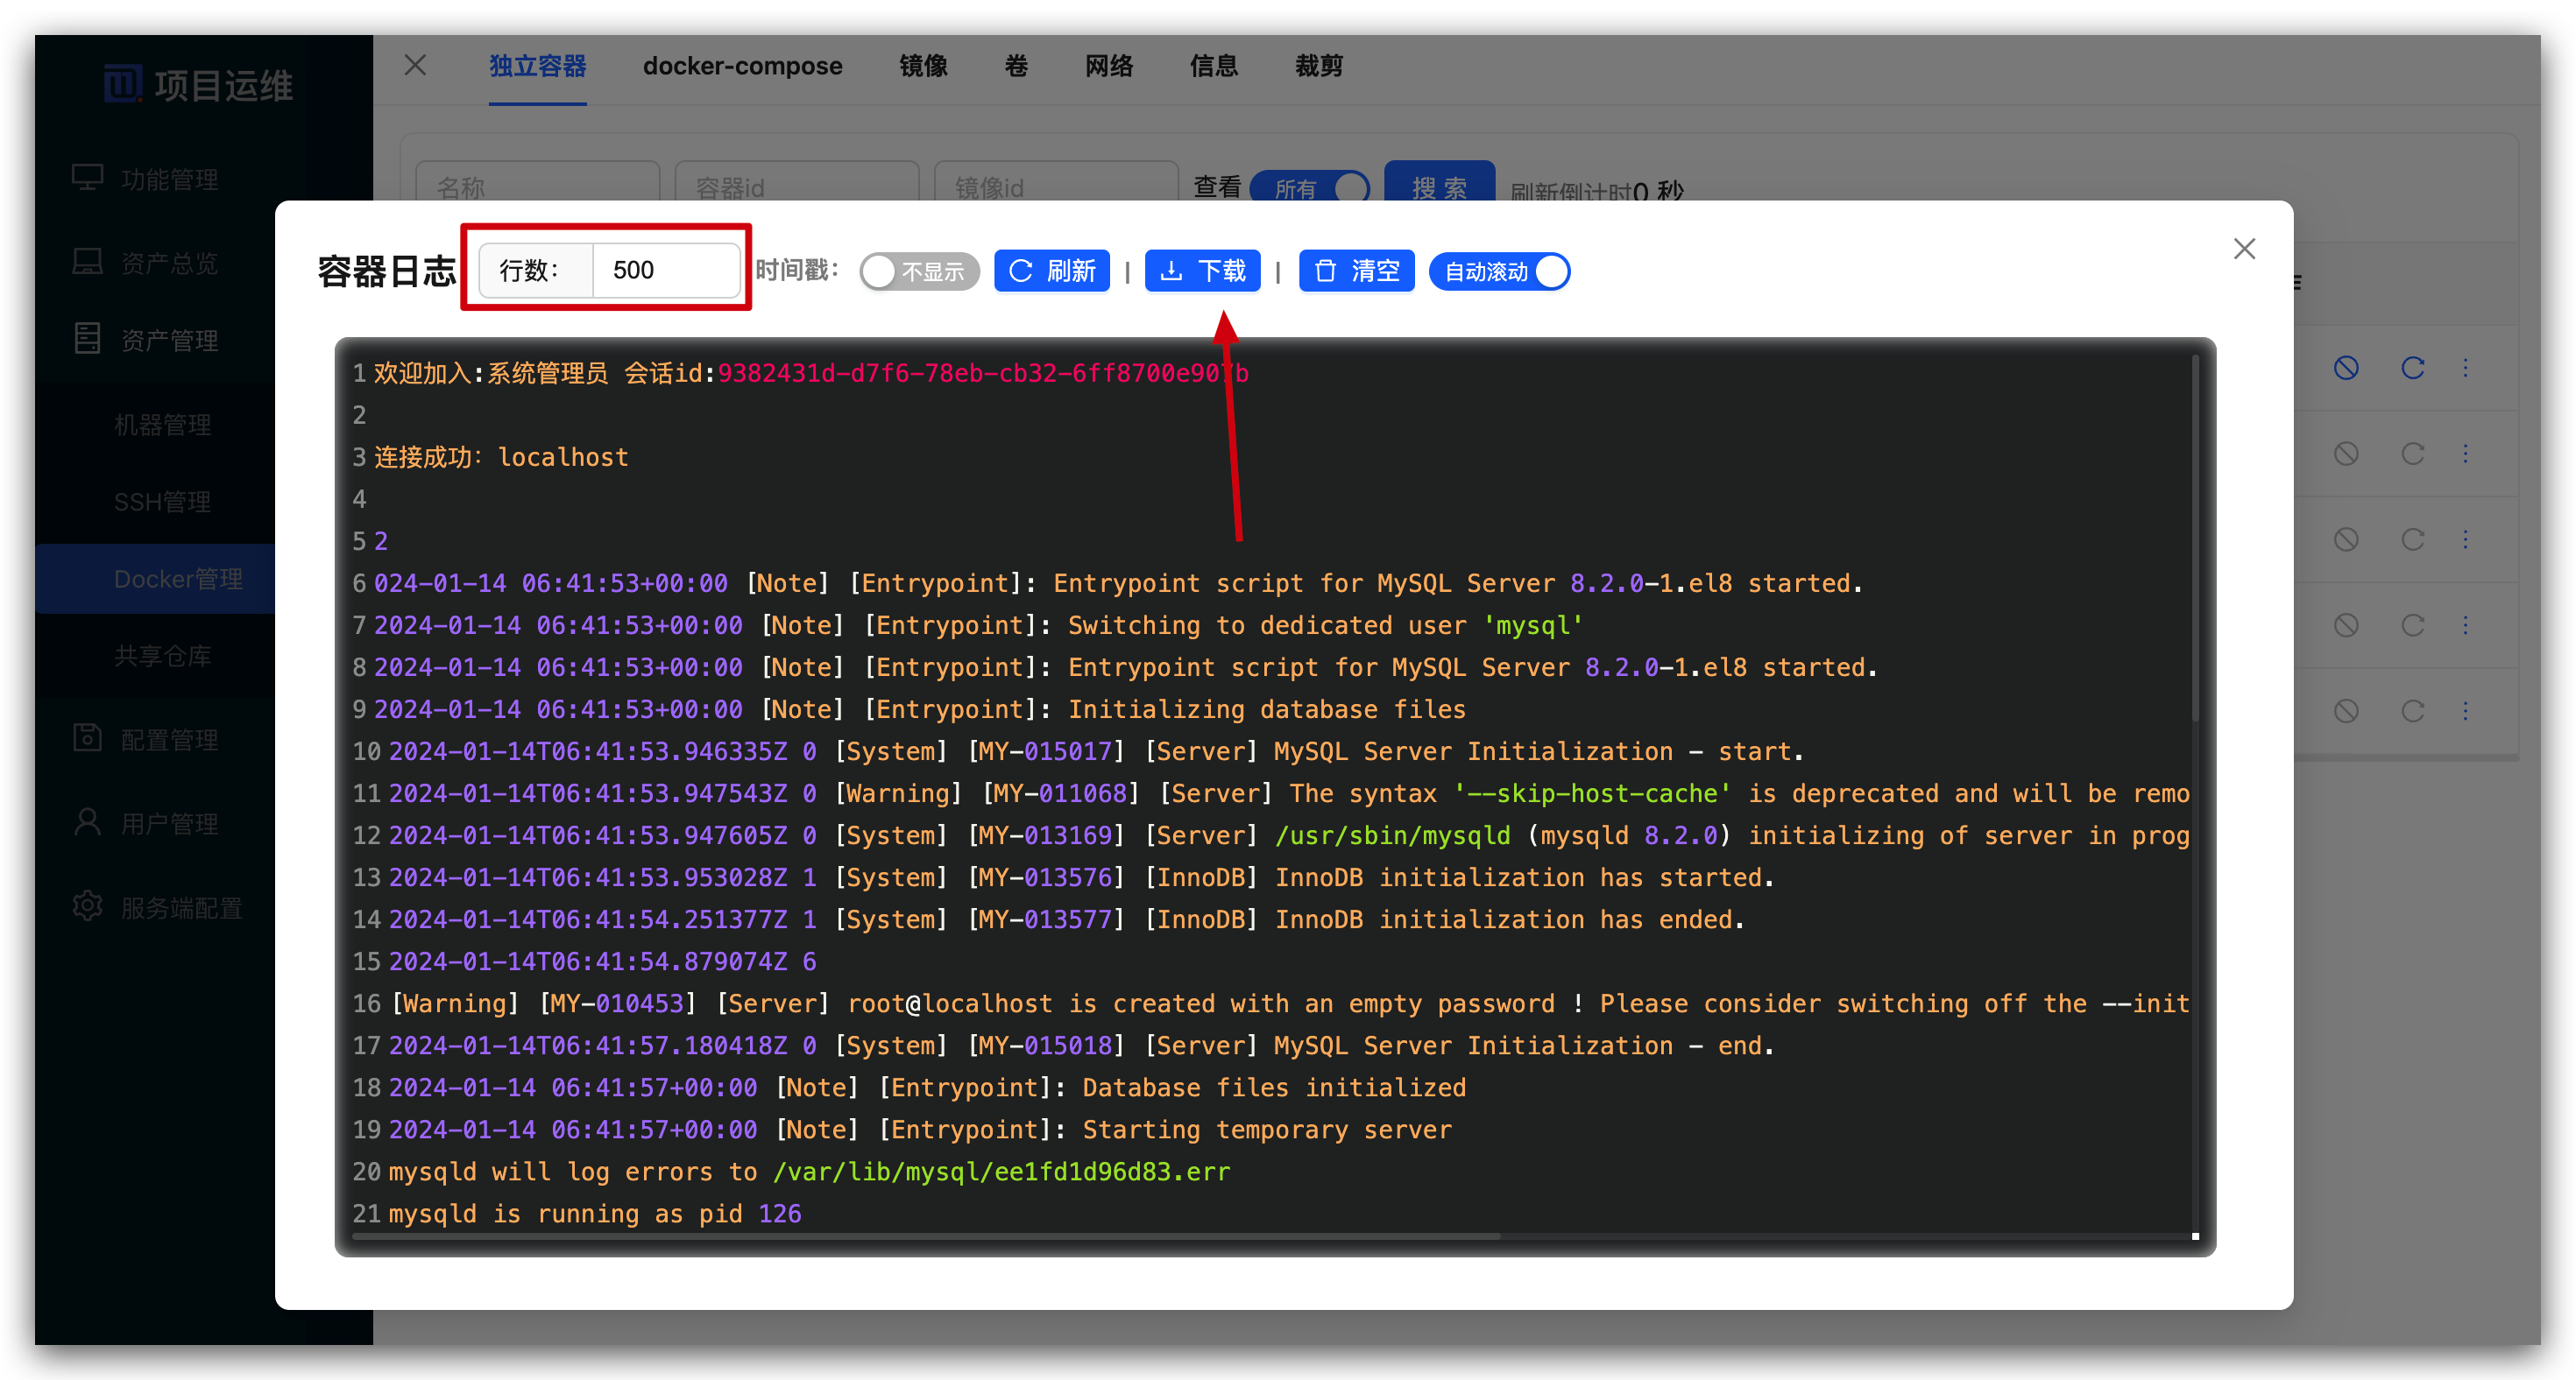Close the container log dialog
Screen dimensions: 2576x1380
pyautogui.click(x=2244, y=249)
